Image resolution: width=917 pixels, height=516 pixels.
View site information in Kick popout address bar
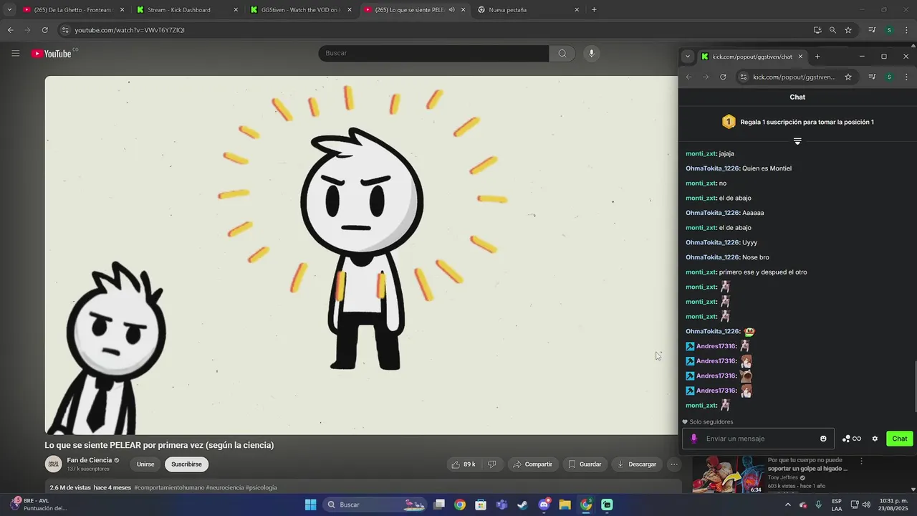click(743, 77)
